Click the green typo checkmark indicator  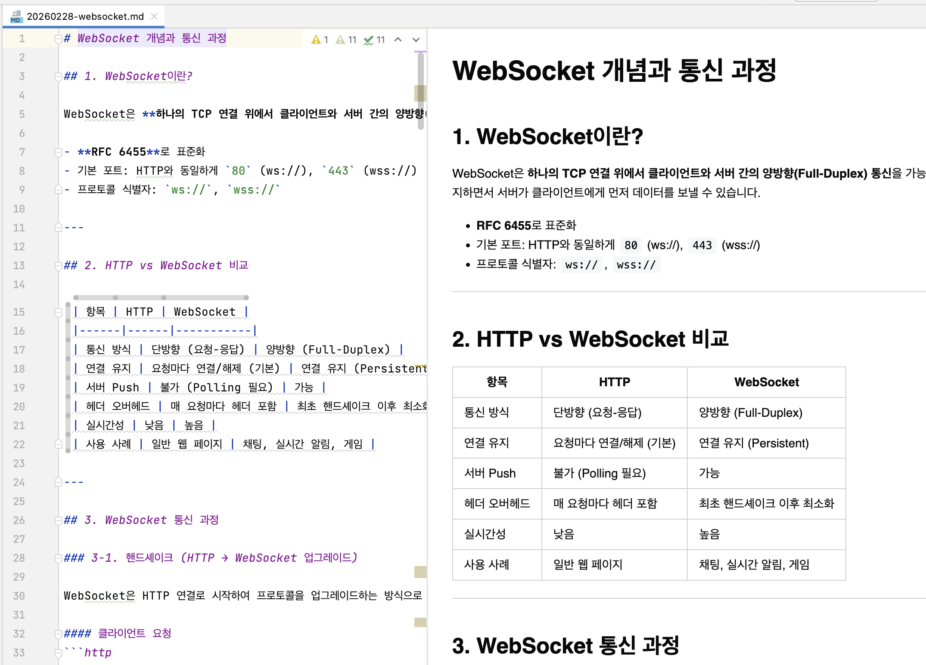(x=374, y=40)
